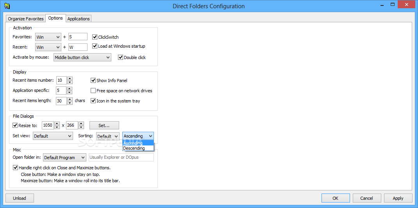Decrease Recent items length with down arrow

(x=70, y=103)
